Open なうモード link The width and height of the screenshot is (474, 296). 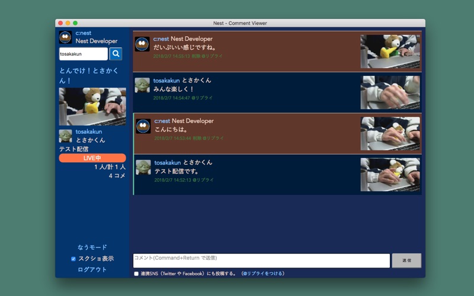click(x=92, y=247)
